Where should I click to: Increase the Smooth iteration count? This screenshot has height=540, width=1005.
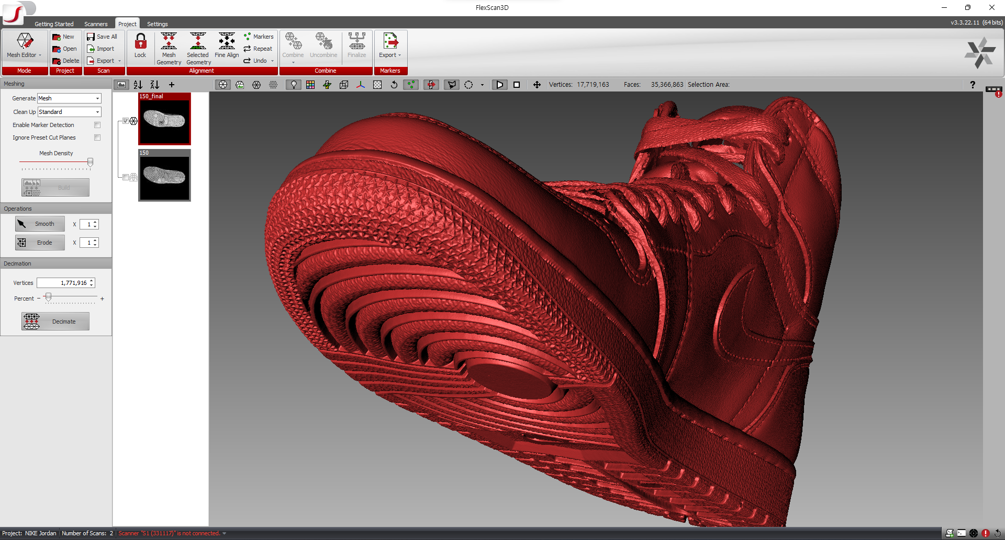tap(95, 222)
